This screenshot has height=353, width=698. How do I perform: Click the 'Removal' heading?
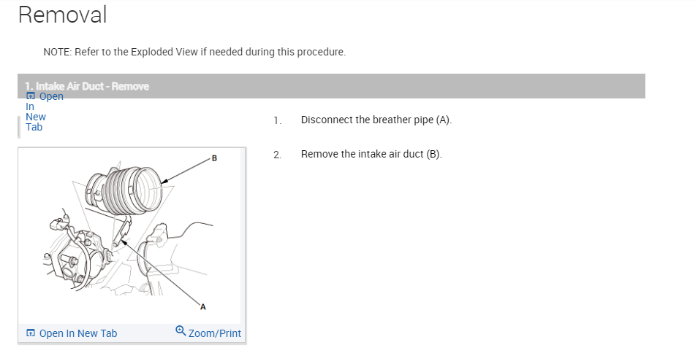coord(62,15)
